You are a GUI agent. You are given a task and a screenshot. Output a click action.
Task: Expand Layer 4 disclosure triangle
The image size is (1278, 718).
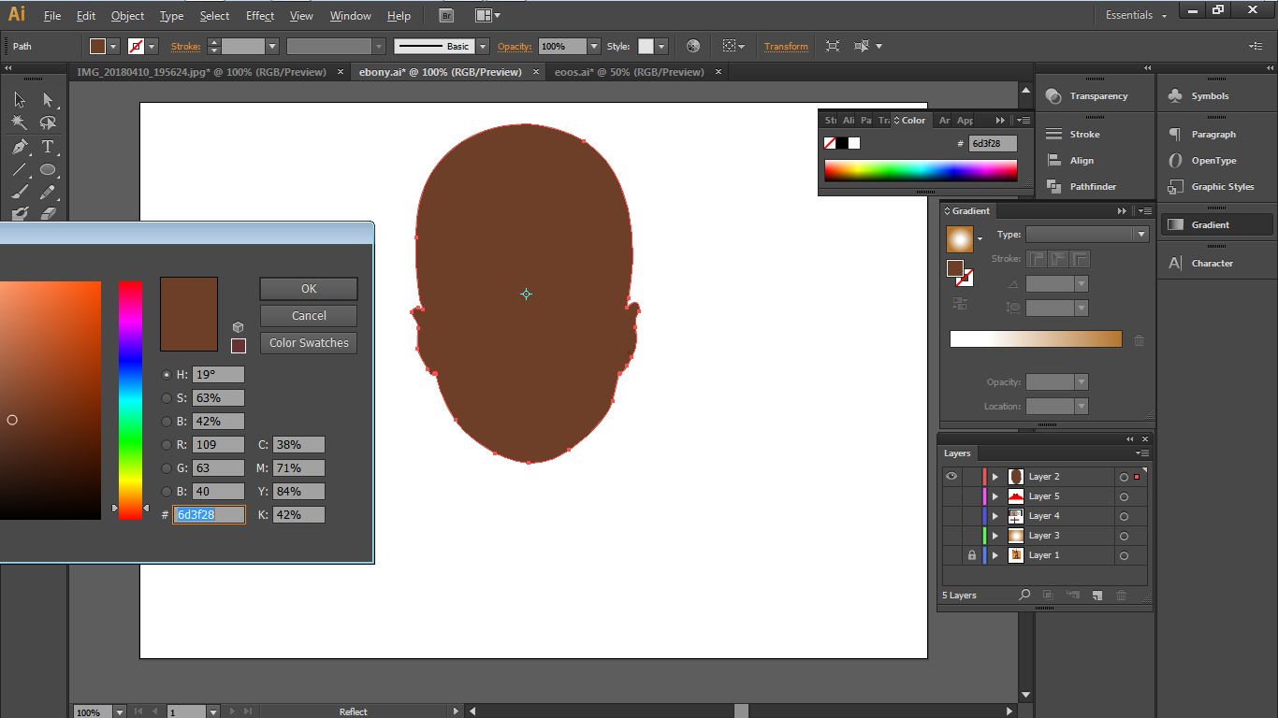point(995,516)
